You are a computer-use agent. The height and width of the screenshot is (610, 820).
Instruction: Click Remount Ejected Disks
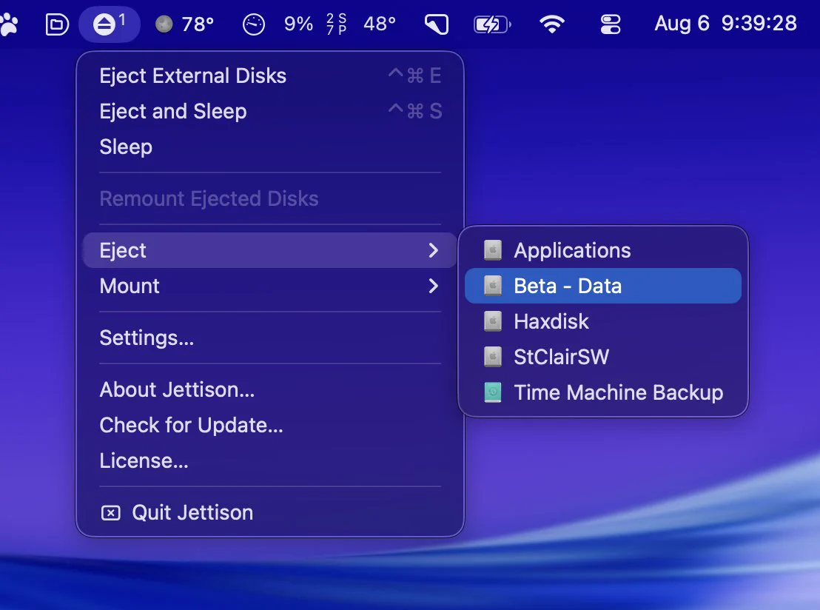pos(270,199)
